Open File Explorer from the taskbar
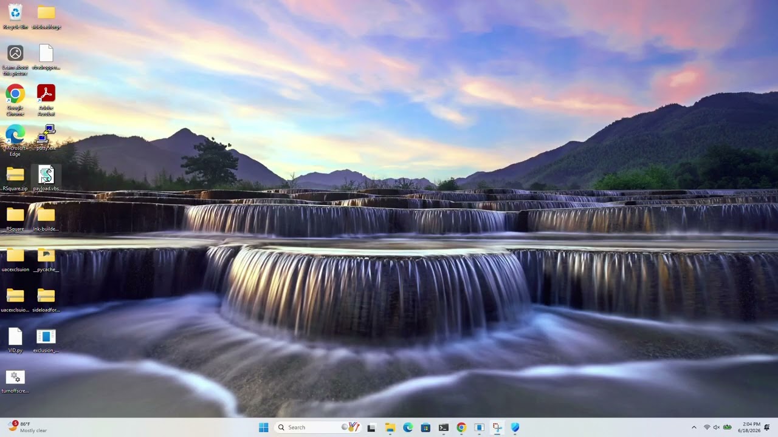The image size is (778, 437). (x=390, y=427)
